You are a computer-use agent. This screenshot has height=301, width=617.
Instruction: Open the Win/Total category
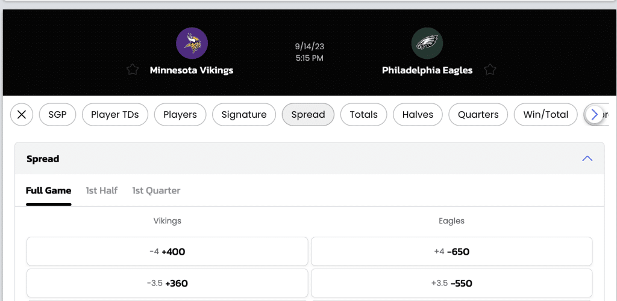point(546,115)
